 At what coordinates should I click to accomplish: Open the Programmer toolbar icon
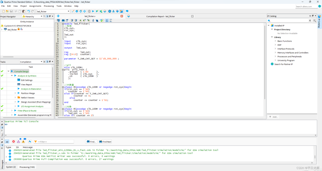(x=117, y=11)
